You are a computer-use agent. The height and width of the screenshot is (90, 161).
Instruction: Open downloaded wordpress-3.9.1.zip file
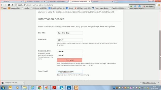[11, 83]
